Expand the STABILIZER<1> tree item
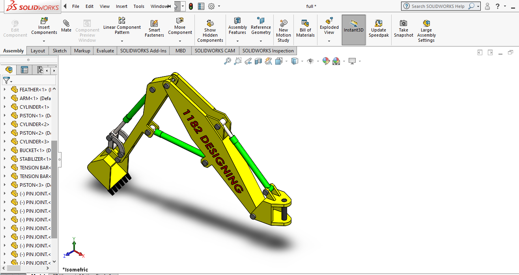519x275 pixels. [5, 159]
